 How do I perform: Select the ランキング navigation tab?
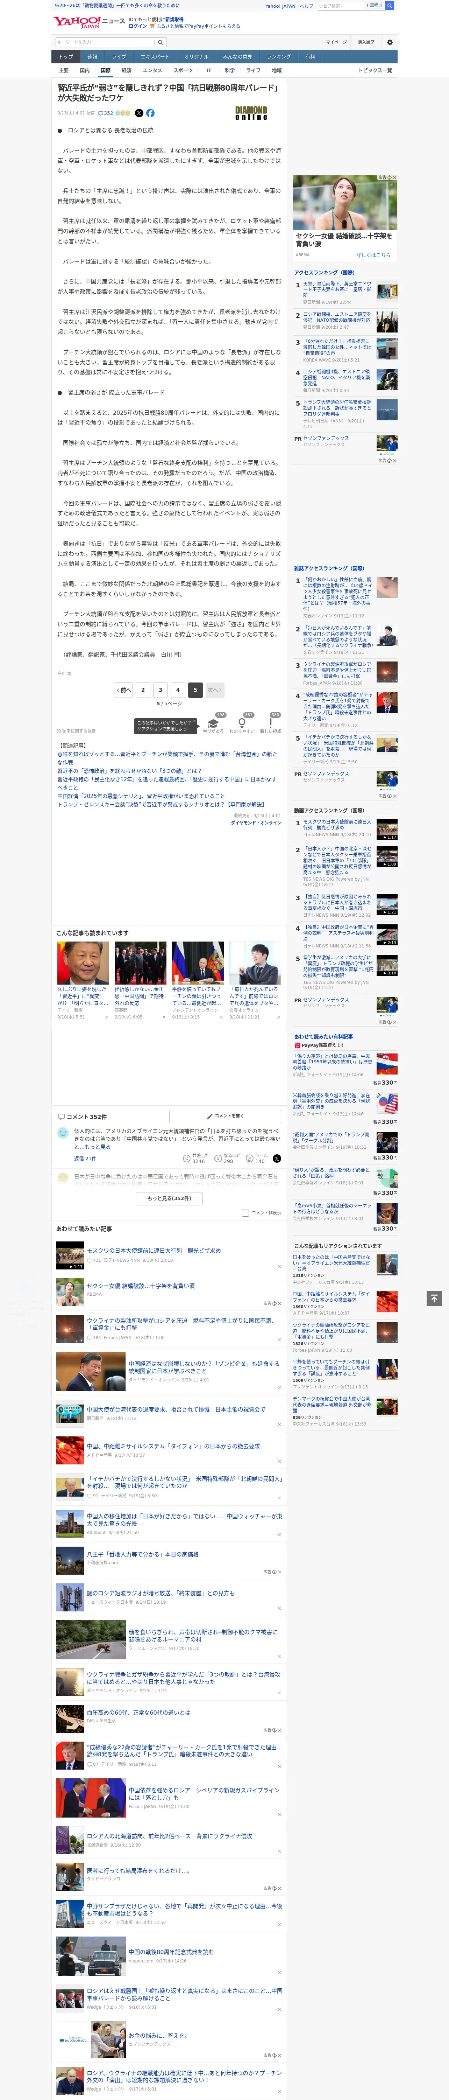tap(279, 57)
